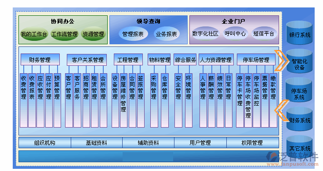Select the 预算管理 column
This screenshot has width=323, height=171.
pyautogui.click(x=57, y=100)
